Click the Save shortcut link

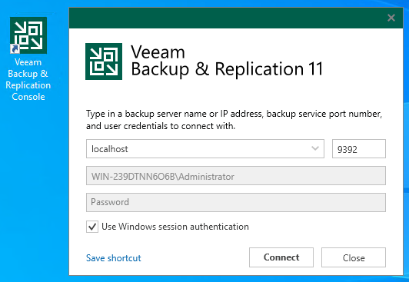[114, 258]
